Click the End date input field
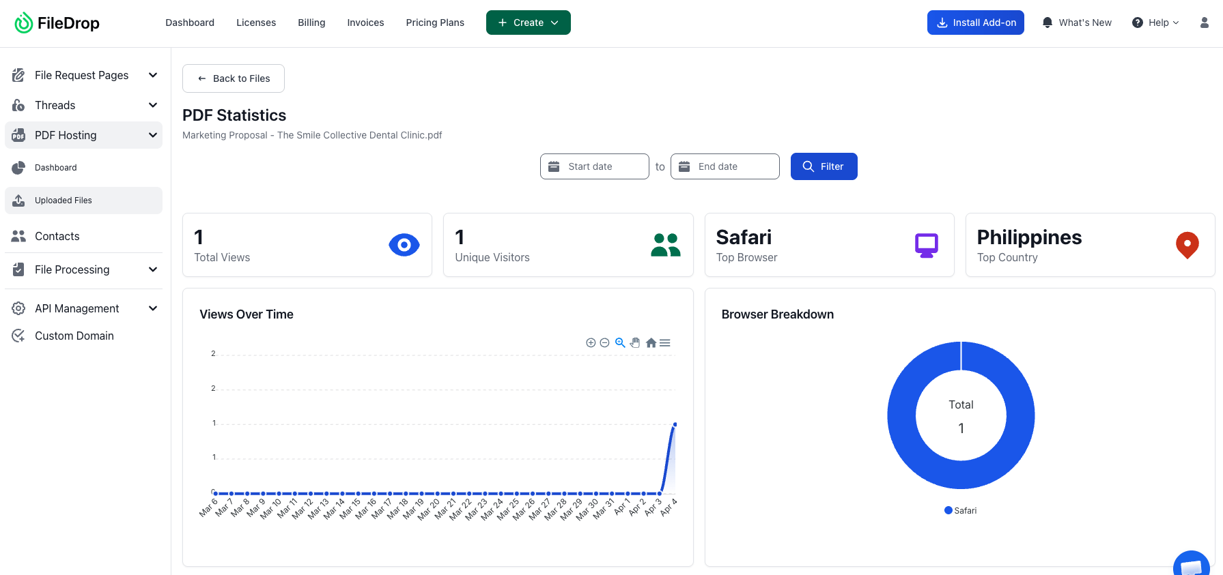This screenshot has width=1223, height=575. point(725,166)
